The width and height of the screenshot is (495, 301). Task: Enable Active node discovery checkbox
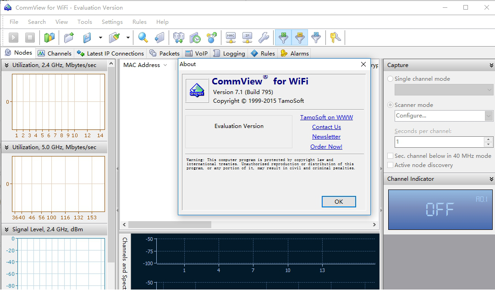coord(390,165)
